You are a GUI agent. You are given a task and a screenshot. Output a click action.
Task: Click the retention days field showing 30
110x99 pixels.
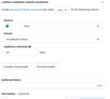21,52
